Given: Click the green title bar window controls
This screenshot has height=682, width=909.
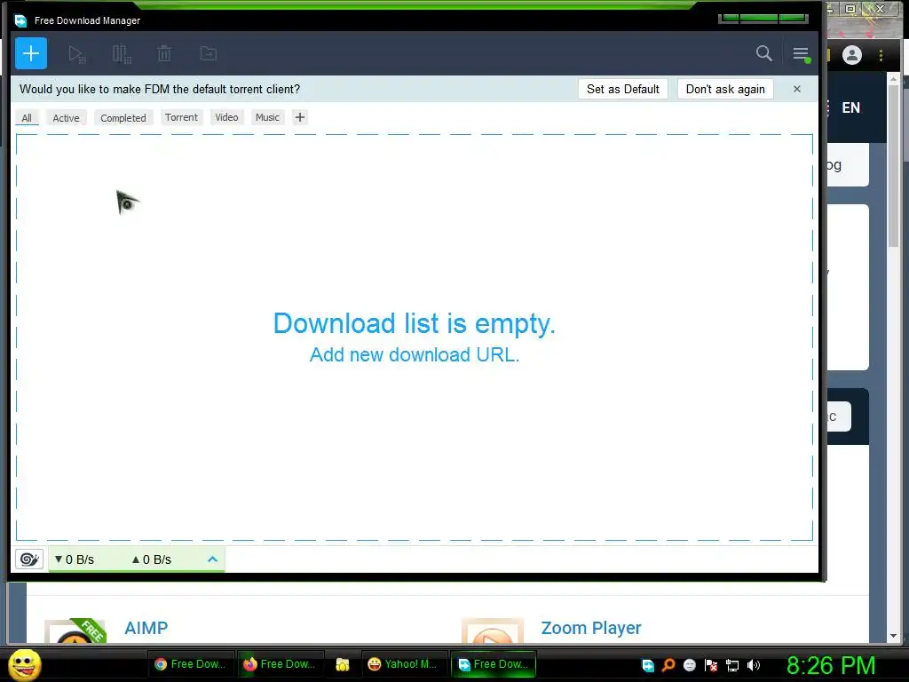Looking at the screenshot, I should pyautogui.click(x=763, y=19).
